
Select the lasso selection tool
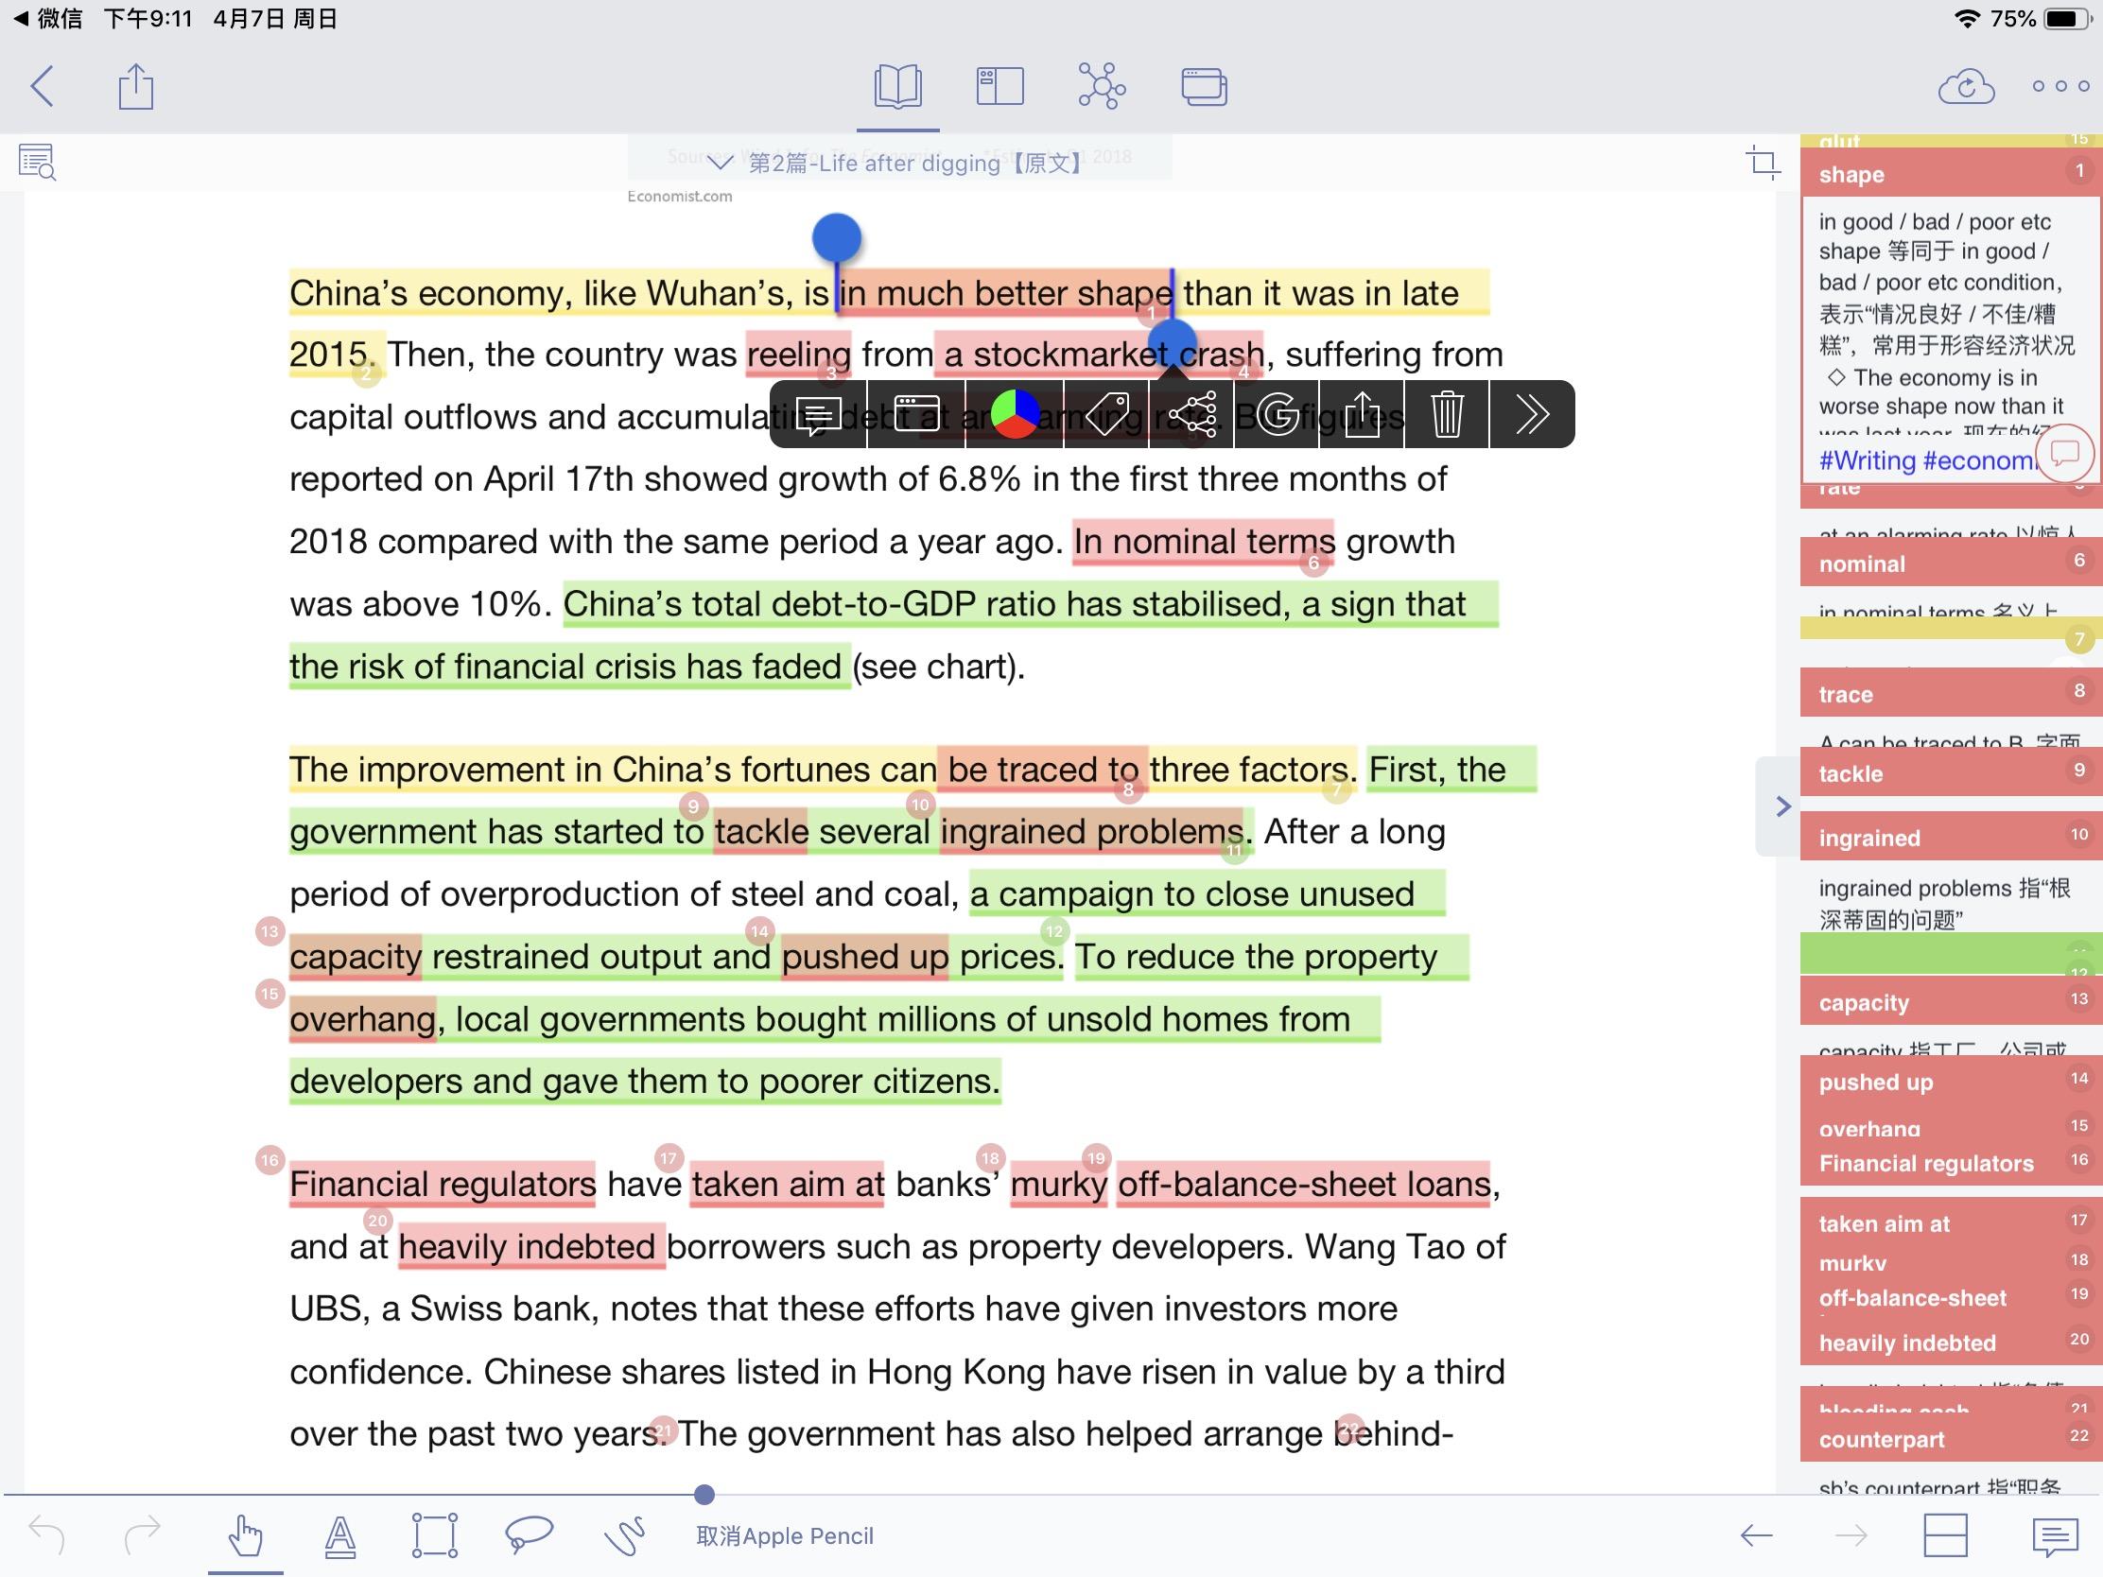point(529,1534)
